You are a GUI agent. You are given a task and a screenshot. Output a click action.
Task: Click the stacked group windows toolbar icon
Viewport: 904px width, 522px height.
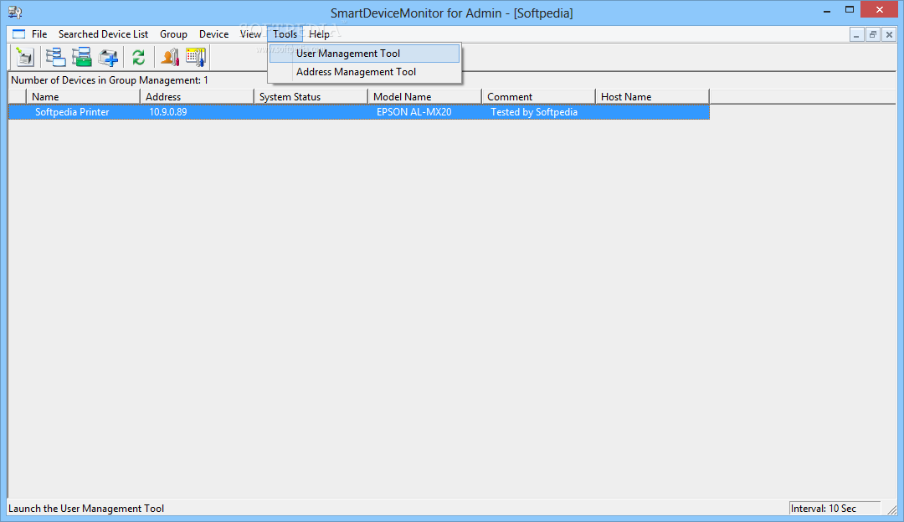(56, 57)
